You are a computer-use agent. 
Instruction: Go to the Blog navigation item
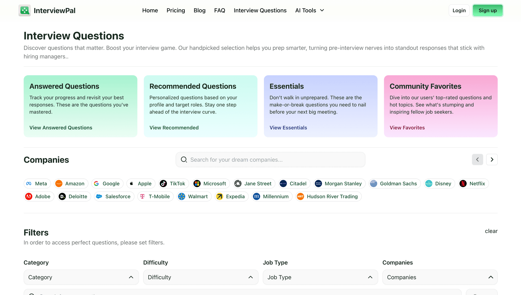point(199,10)
